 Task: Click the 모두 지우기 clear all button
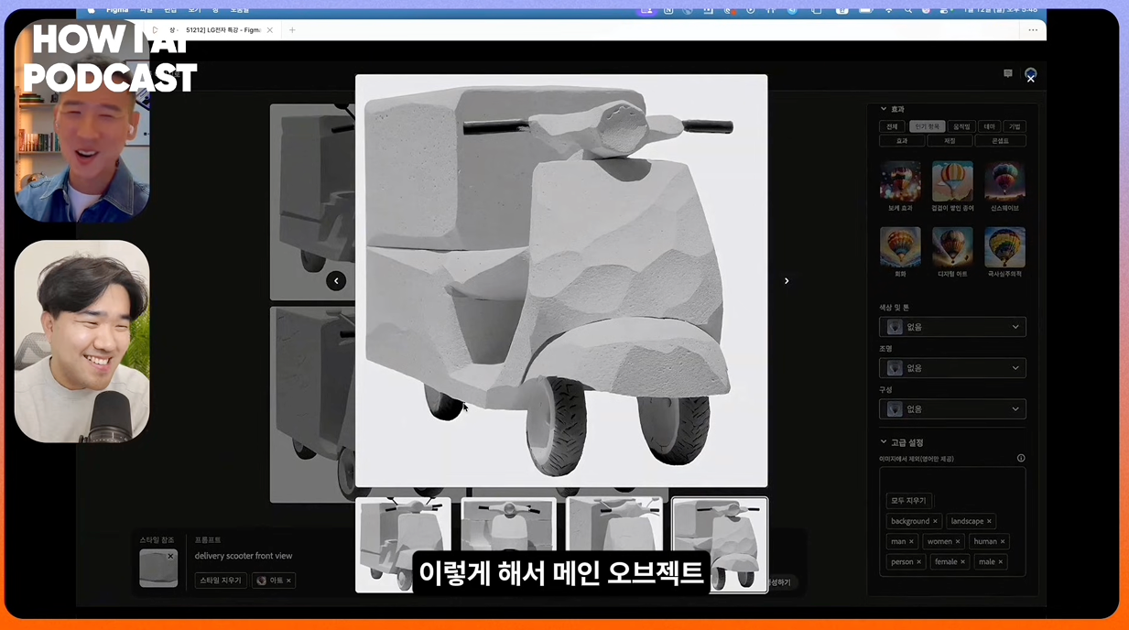(908, 500)
